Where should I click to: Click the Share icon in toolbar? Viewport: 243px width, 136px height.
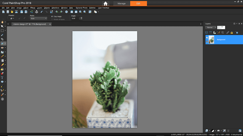(x=31, y=12)
